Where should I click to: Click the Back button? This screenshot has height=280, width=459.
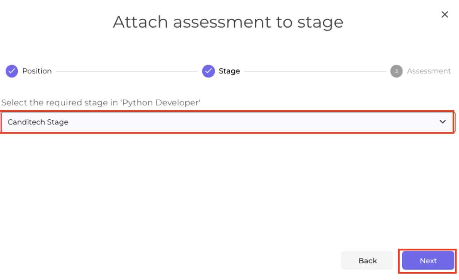(x=367, y=260)
